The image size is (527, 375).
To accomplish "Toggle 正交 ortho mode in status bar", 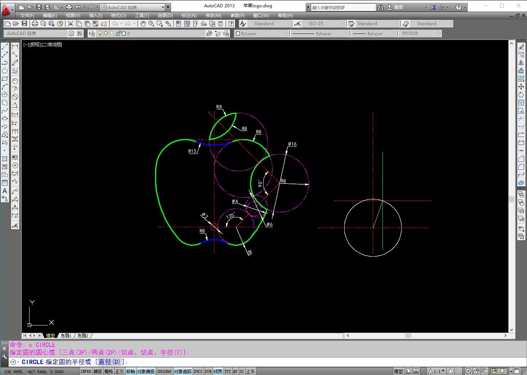I will (119, 371).
